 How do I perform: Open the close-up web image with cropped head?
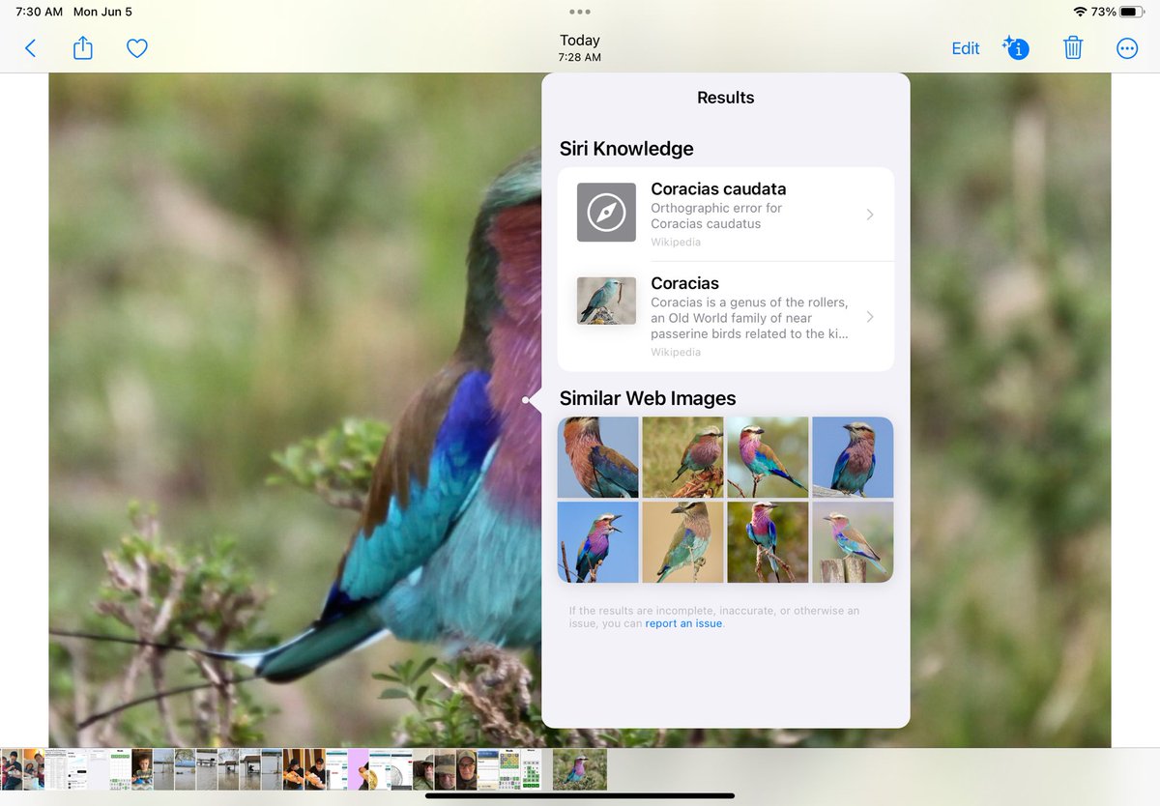coord(598,457)
